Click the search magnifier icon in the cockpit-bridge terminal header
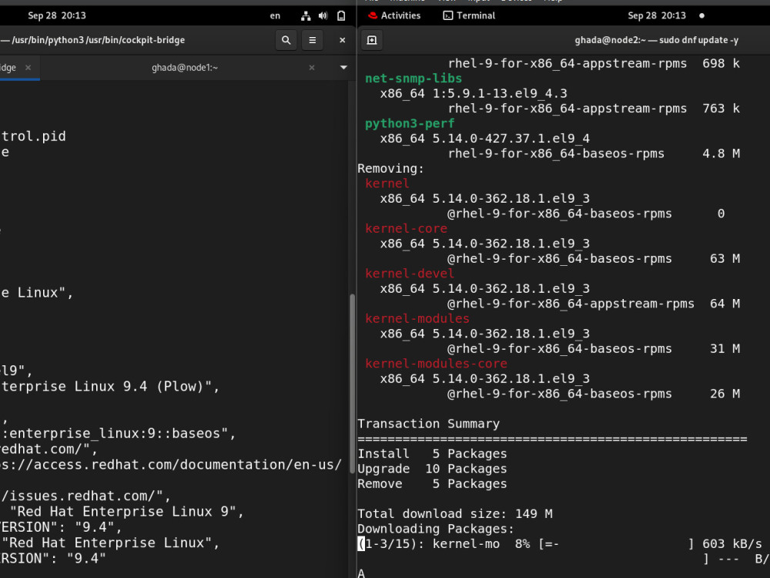 [x=286, y=39]
